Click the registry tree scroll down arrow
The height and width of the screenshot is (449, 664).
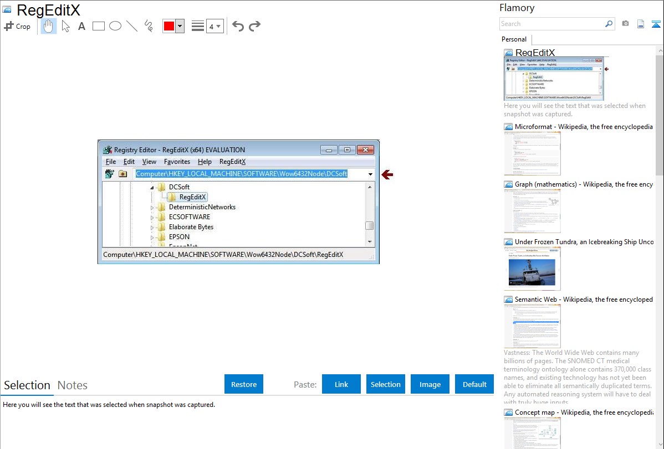(x=370, y=242)
